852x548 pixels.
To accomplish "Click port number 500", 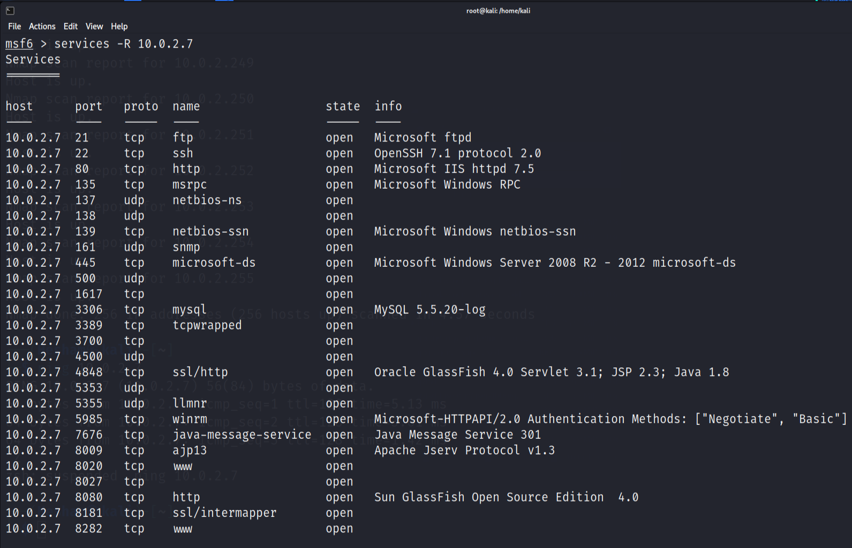I will (x=86, y=279).
